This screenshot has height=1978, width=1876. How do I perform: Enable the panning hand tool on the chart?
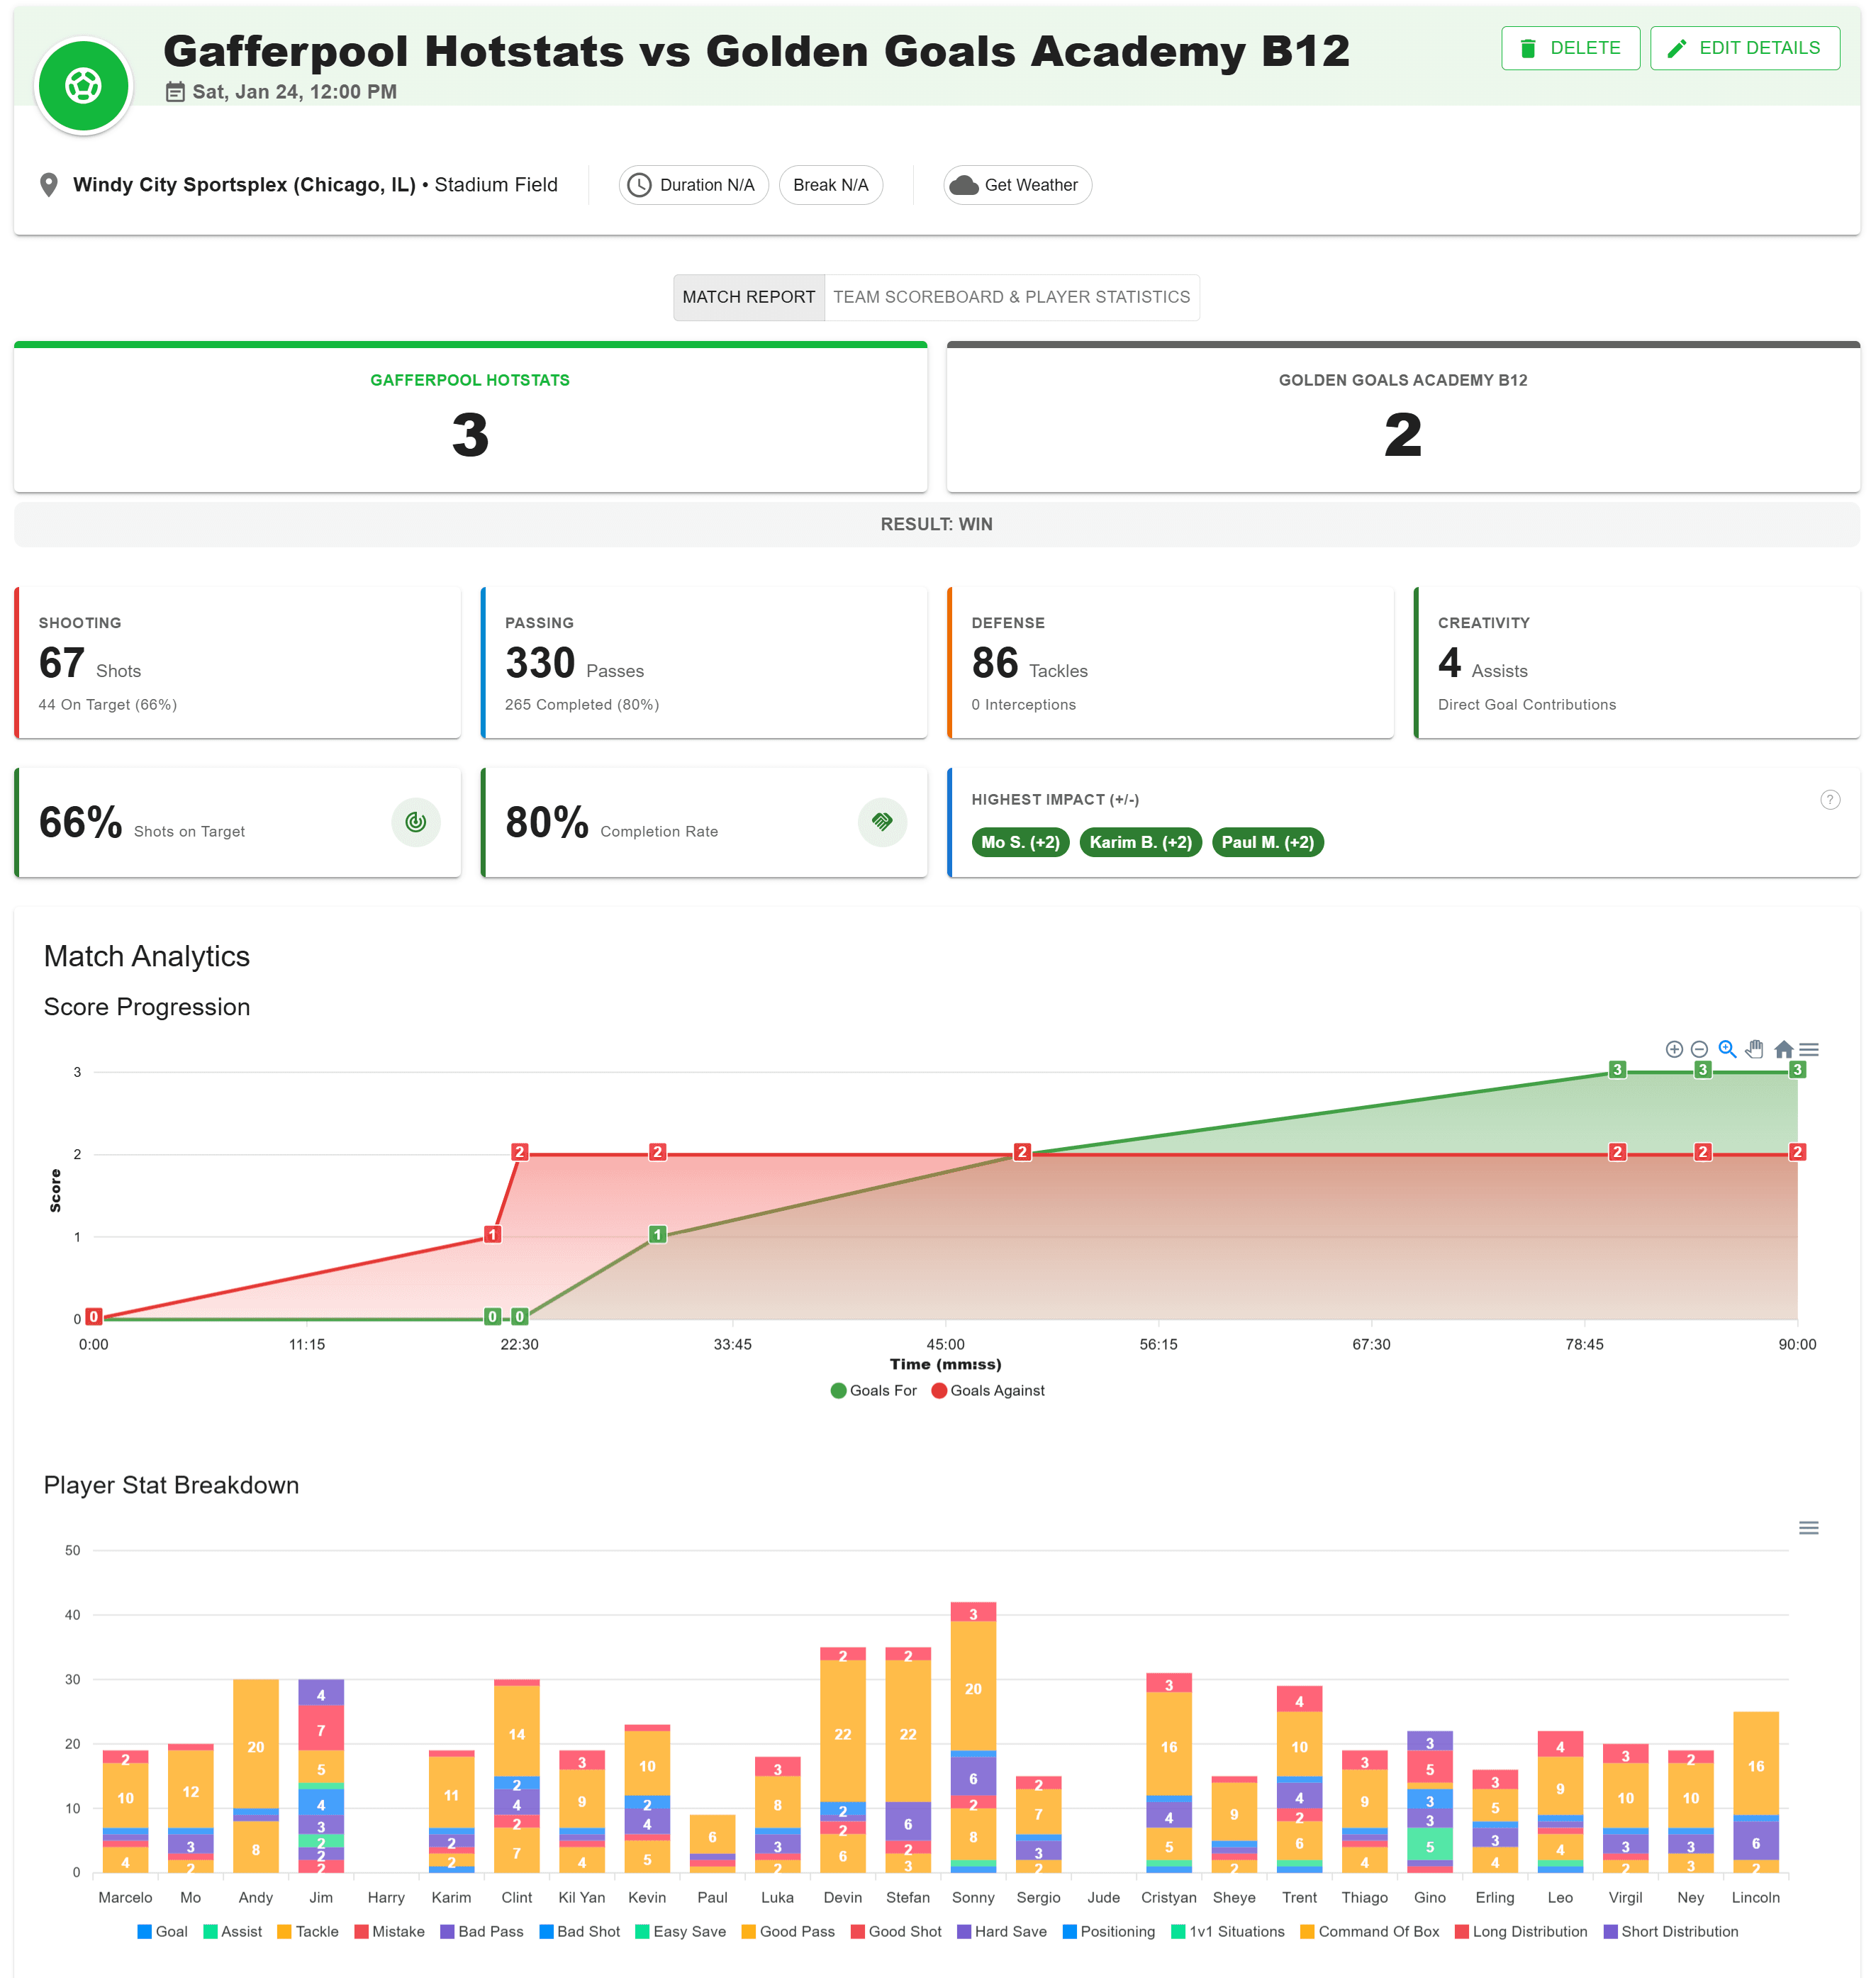pyautogui.click(x=1754, y=1049)
